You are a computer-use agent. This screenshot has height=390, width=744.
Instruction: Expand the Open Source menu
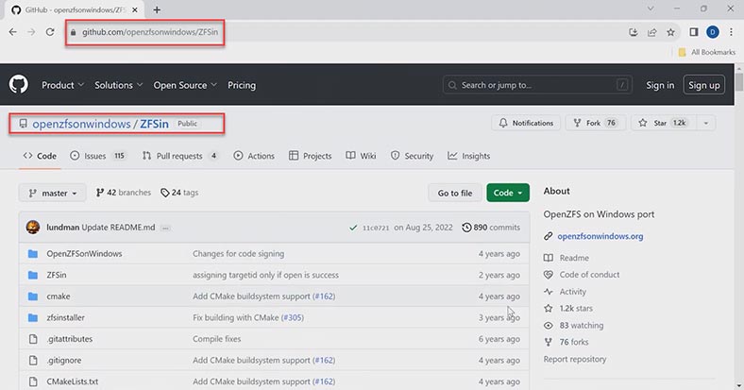(184, 85)
